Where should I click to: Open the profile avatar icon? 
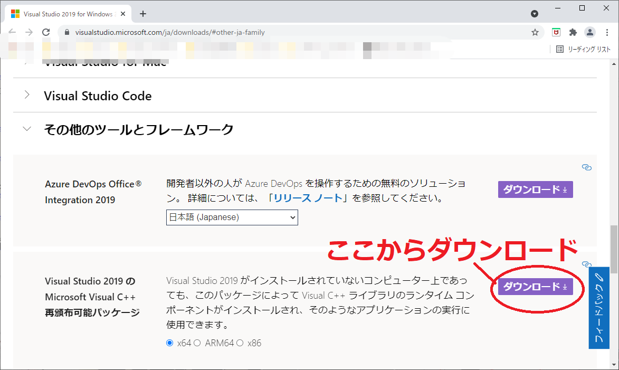pos(590,32)
